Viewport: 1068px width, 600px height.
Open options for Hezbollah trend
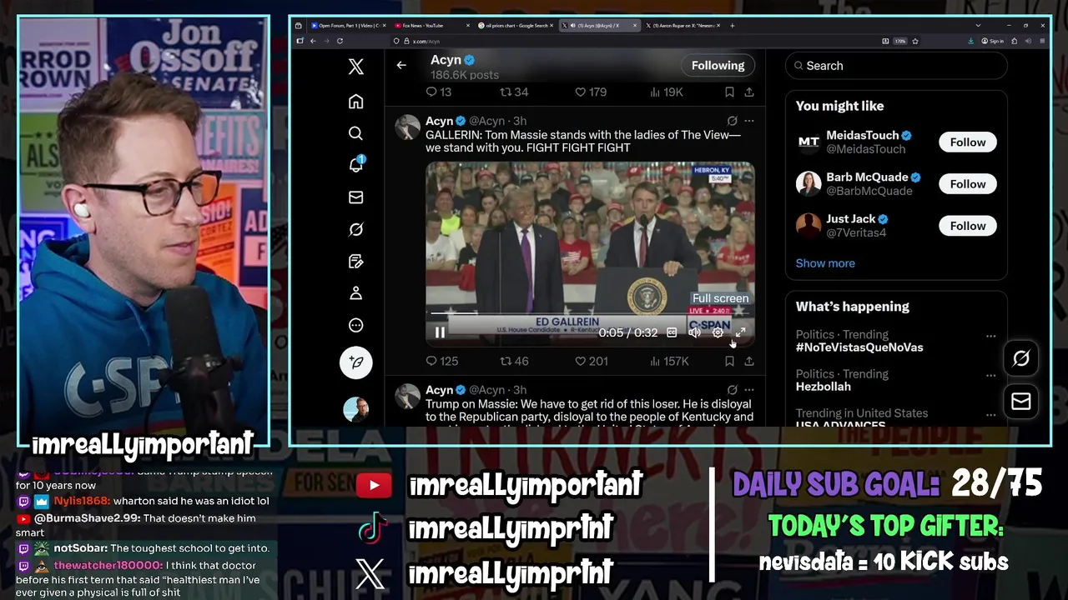[990, 375]
